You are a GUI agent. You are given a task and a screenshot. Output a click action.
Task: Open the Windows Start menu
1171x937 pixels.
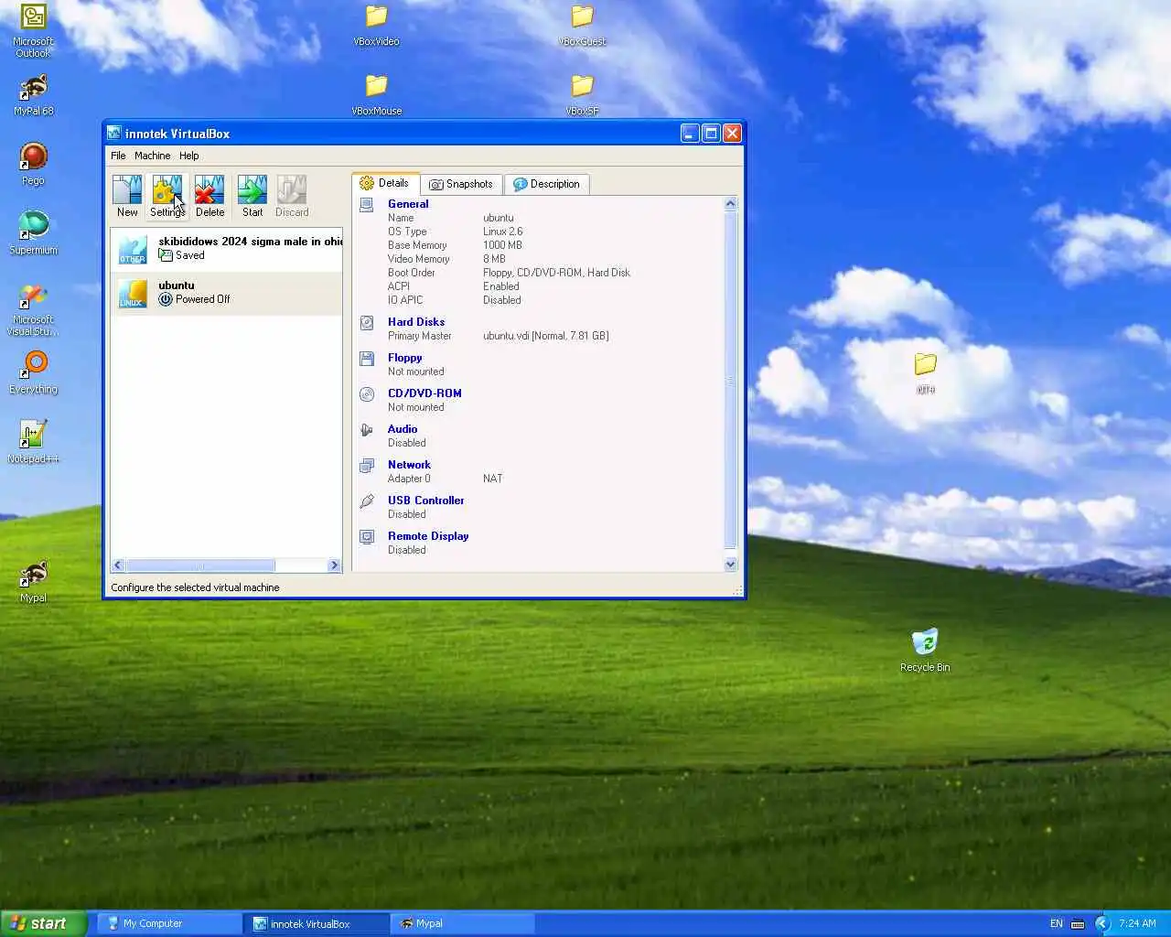point(43,923)
